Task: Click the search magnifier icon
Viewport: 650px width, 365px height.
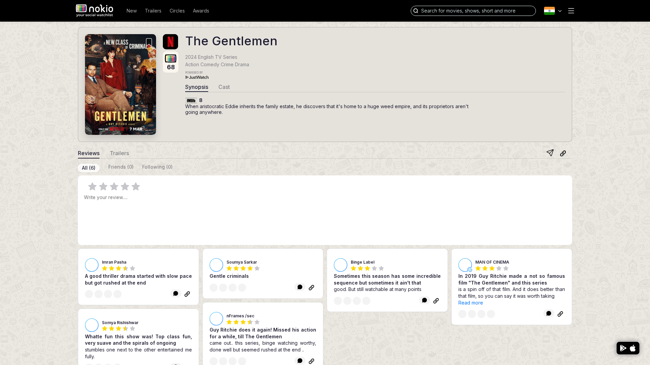Action: pyautogui.click(x=416, y=11)
